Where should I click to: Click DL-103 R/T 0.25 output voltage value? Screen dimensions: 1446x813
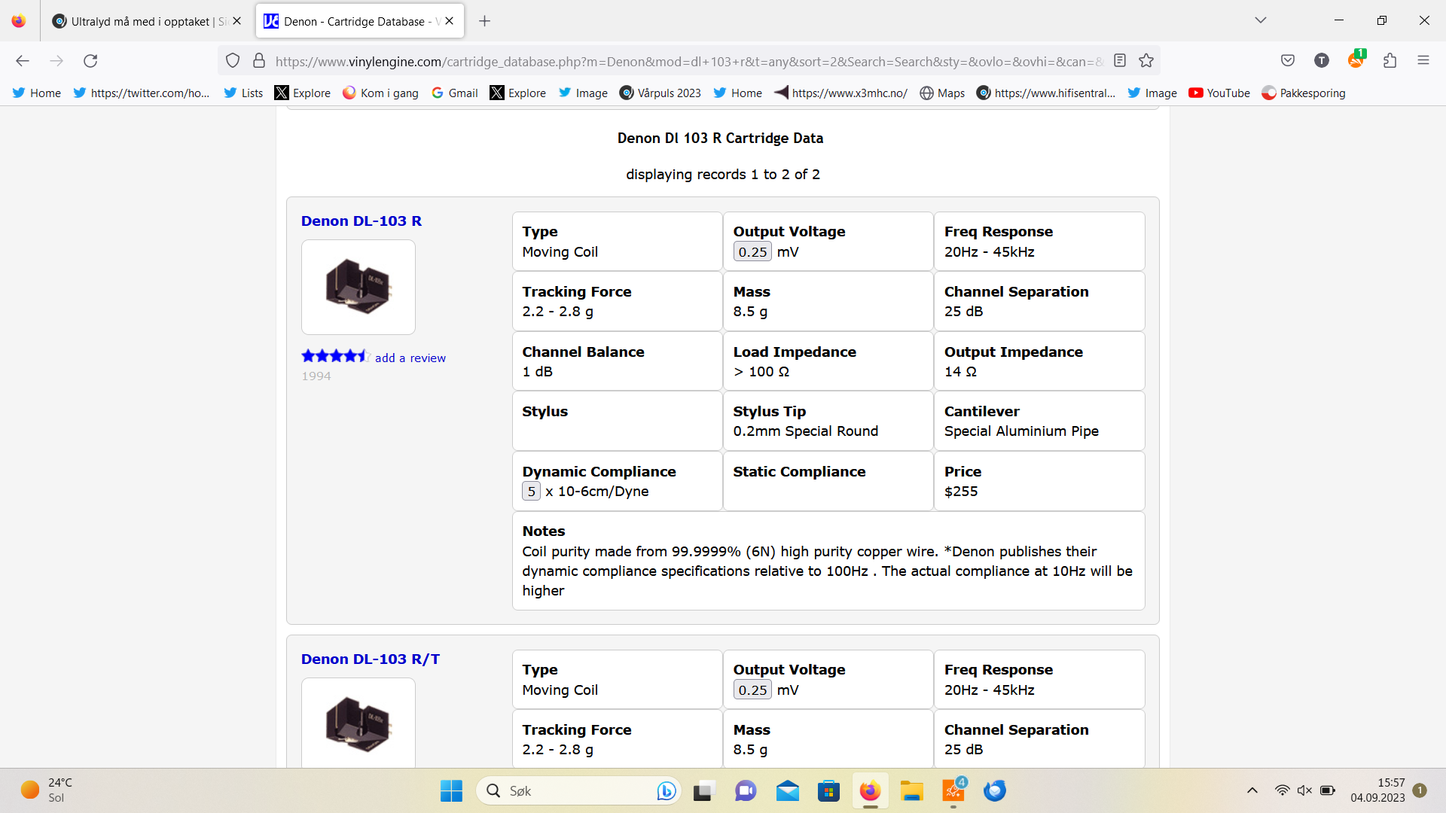[x=752, y=690]
